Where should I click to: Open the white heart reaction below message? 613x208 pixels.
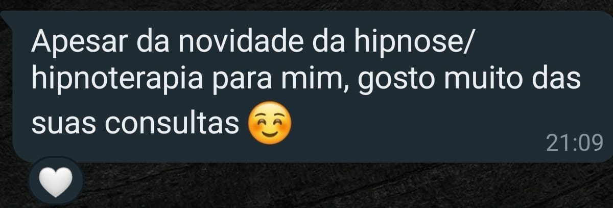click(x=55, y=182)
